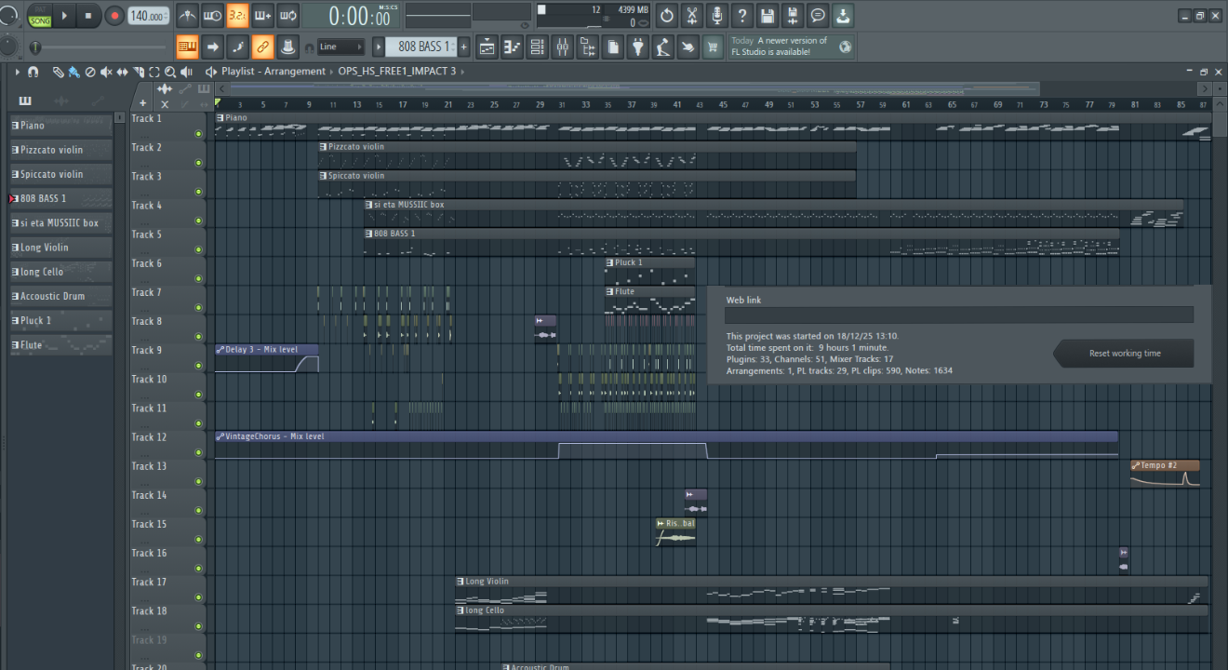Click the arrow left of the 808 BASS 1 pattern selector

click(379, 47)
